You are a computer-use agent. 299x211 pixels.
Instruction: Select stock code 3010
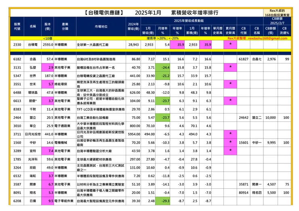pos(17,126)
